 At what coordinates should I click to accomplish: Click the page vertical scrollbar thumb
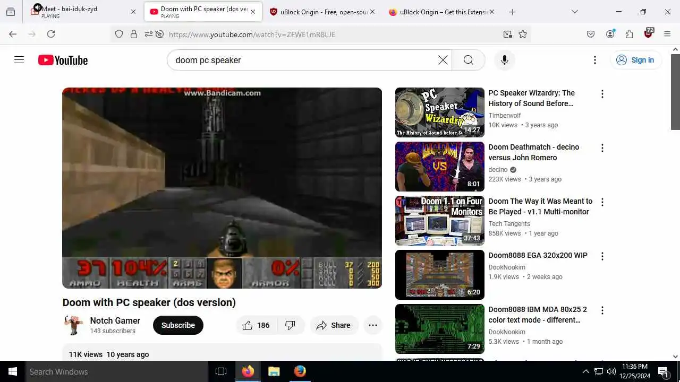pos(675,91)
